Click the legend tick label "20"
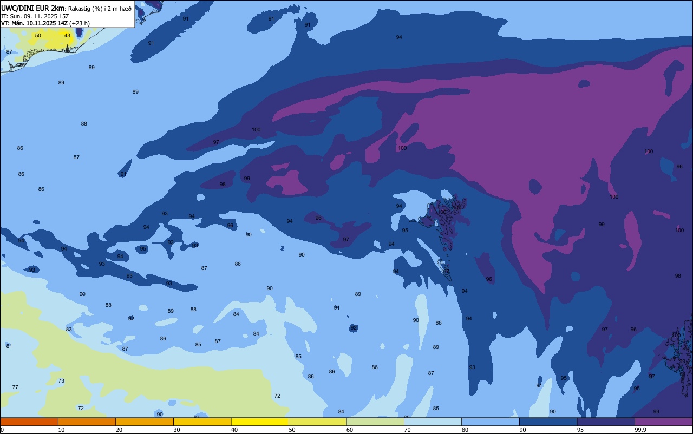 119,430
